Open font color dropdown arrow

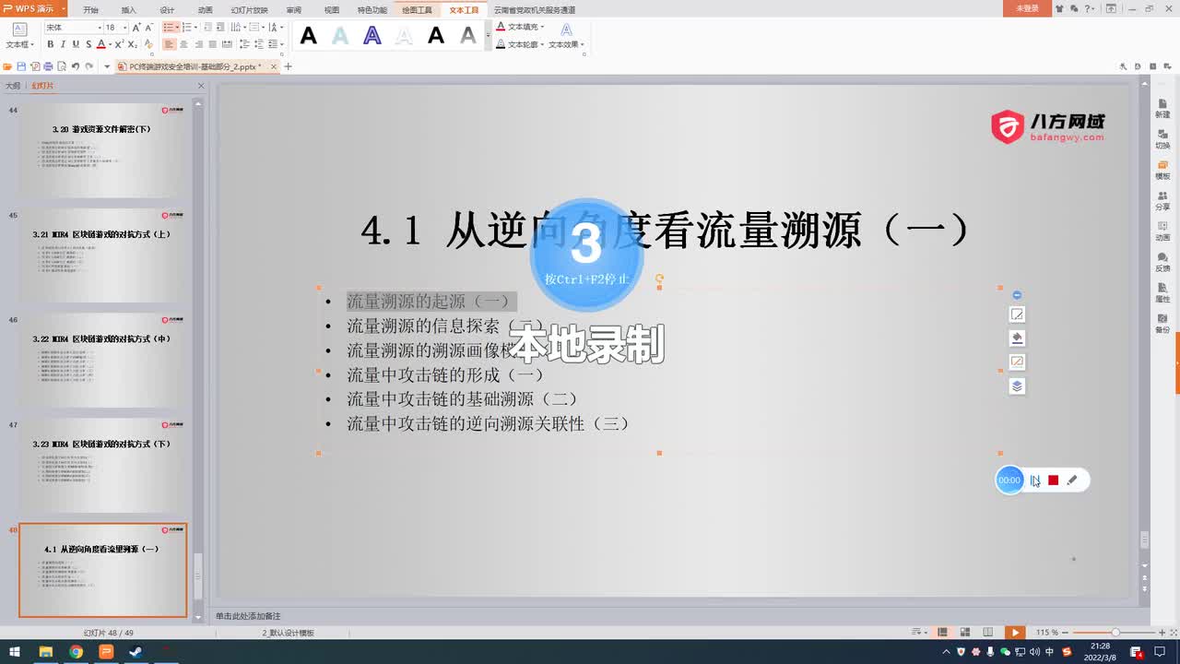[x=112, y=44]
